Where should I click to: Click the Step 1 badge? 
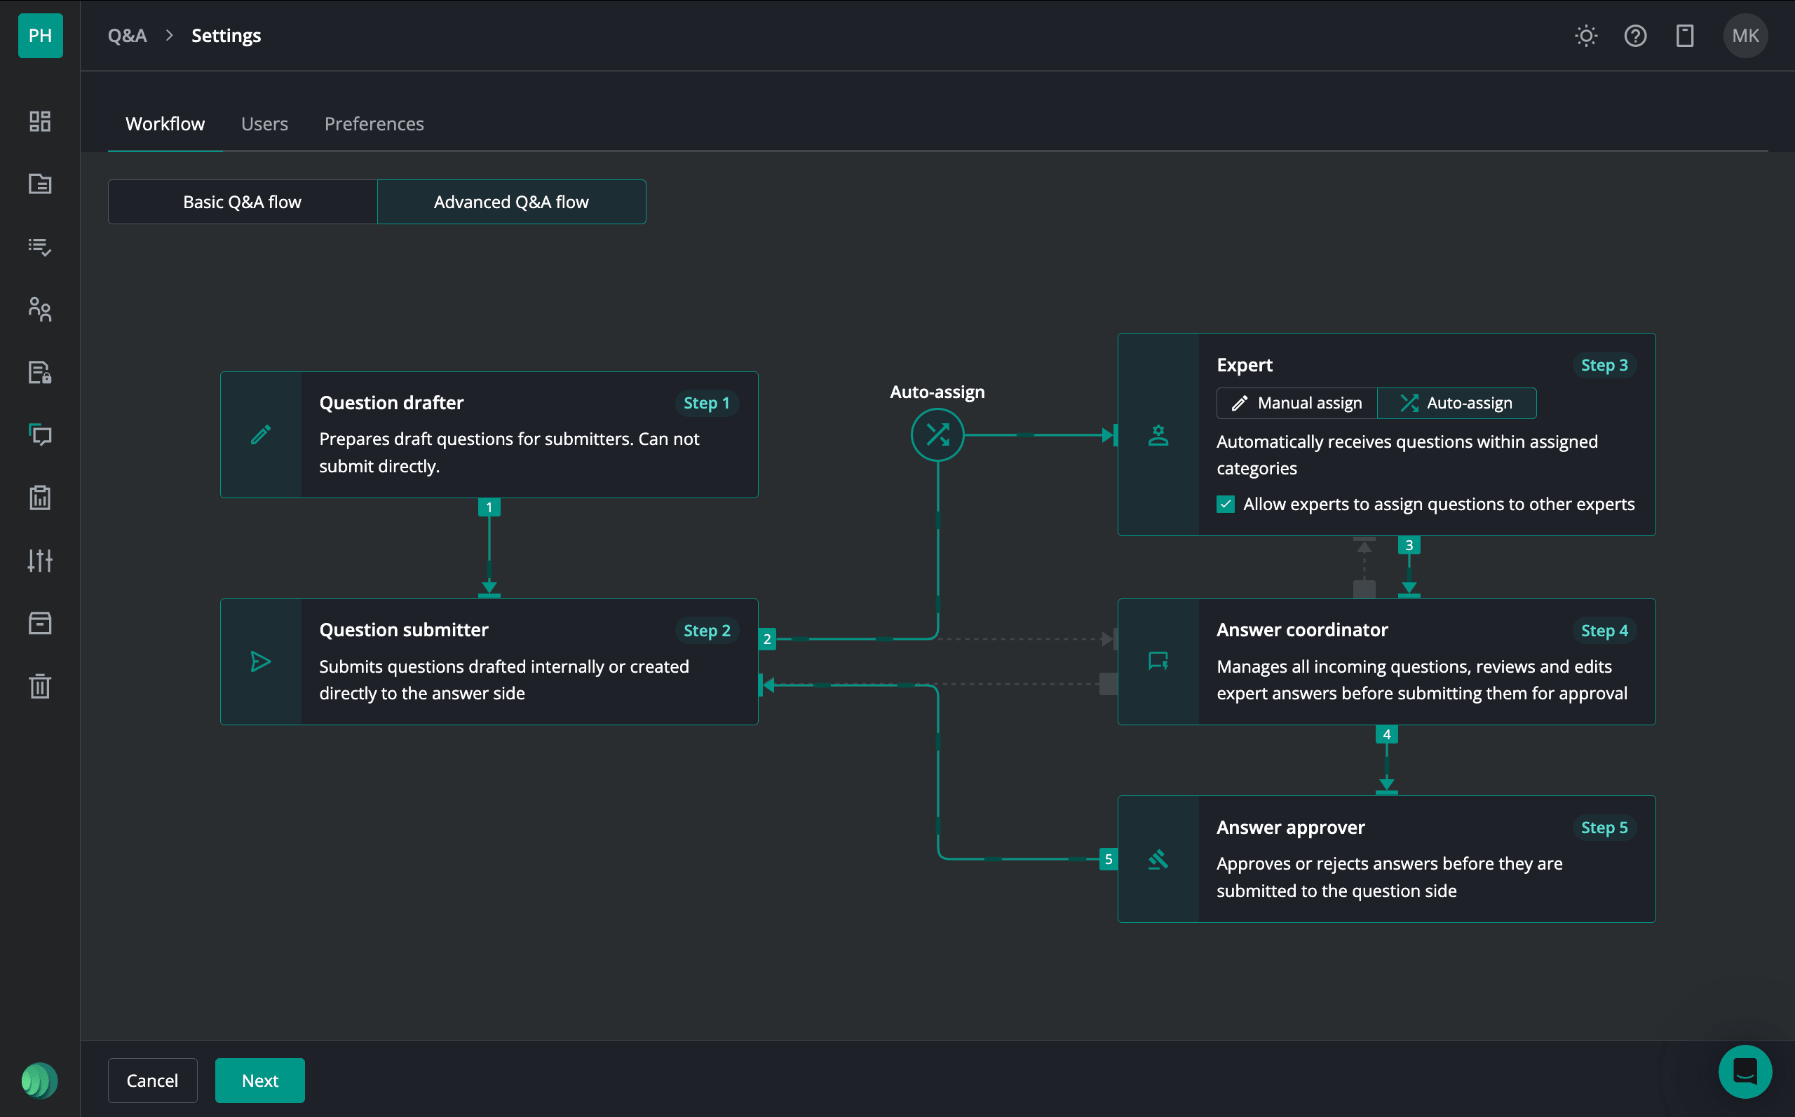[x=707, y=403]
